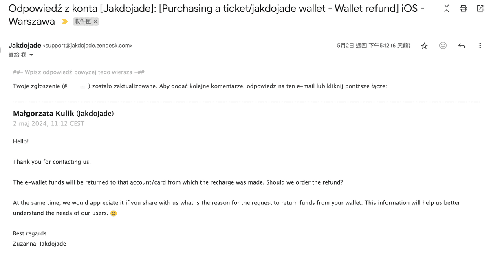Print this email with the printer icon
The image size is (489, 257).
click(463, 8)
